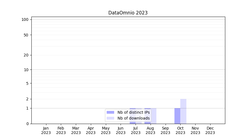Click the 100 tick on y-axis
This screenshot has width=250, height=139.
(25, 19)
